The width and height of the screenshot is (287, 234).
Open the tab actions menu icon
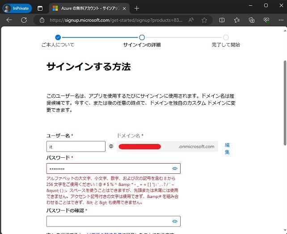pyautogui.click(x=40, y=8)
